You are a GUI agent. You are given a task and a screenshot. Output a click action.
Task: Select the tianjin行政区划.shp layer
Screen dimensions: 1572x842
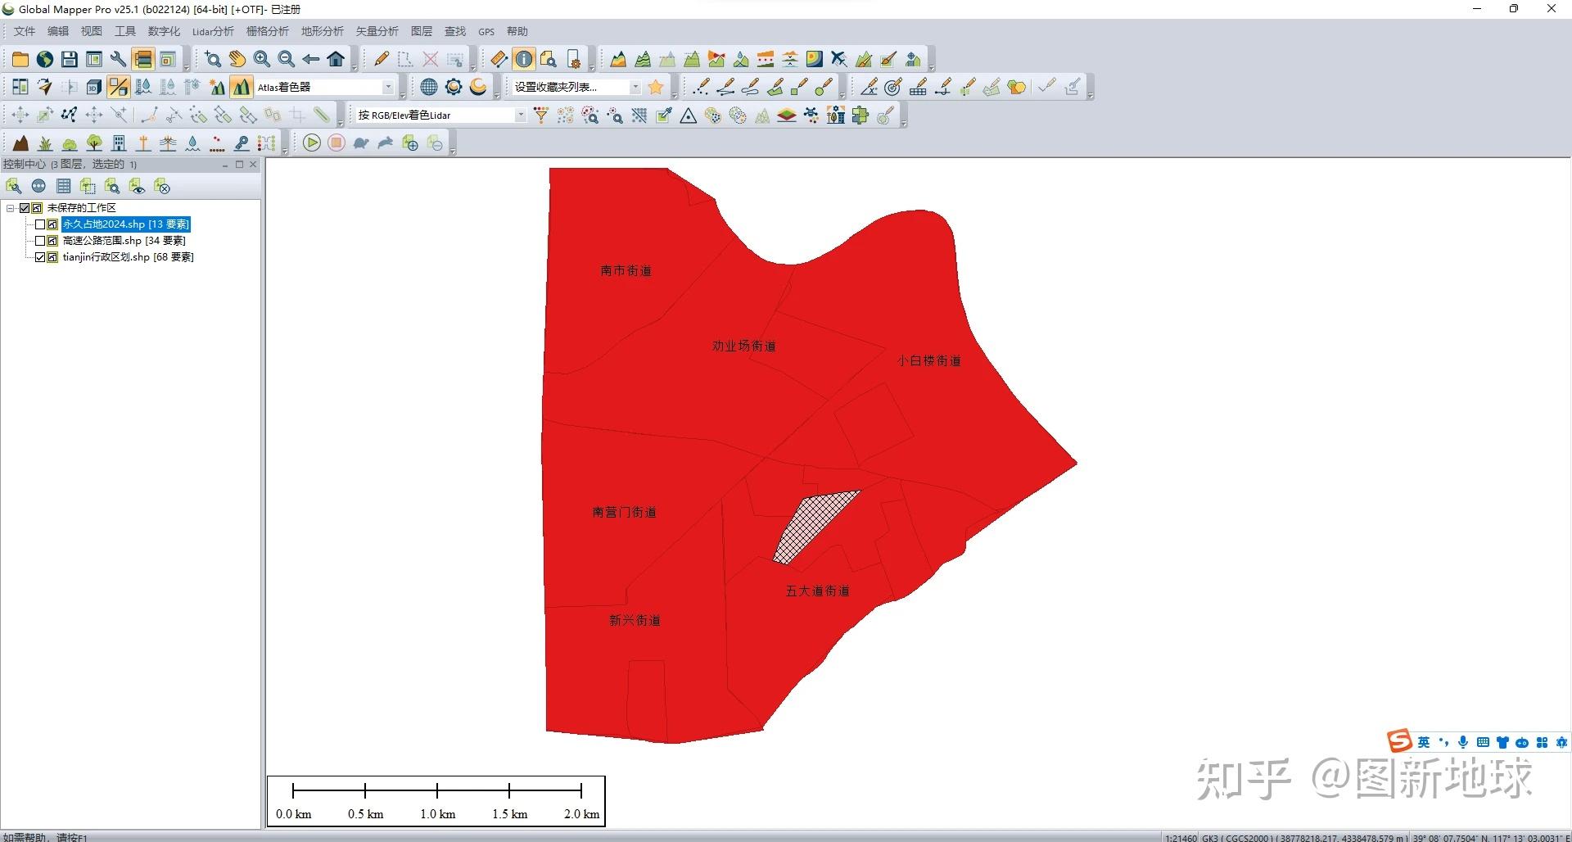pyautogui.click(x=129, y=257)
